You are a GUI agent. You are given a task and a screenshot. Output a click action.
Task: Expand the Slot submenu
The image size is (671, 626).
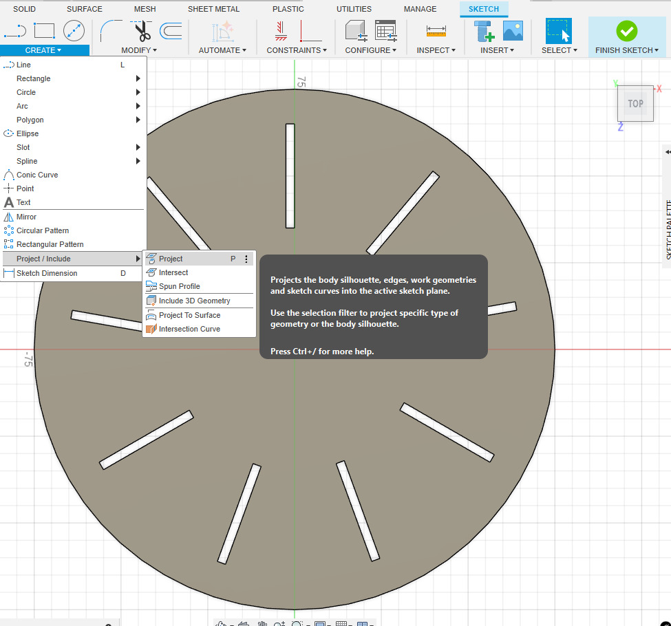point(73,147)
